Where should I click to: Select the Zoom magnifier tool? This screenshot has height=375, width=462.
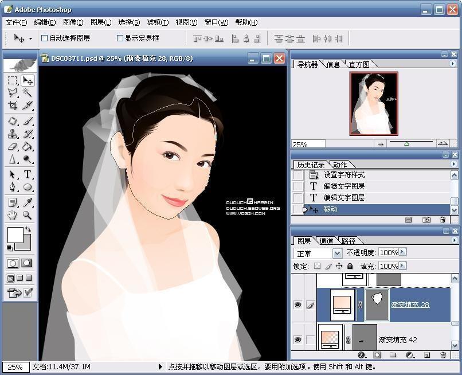(27, 216)
